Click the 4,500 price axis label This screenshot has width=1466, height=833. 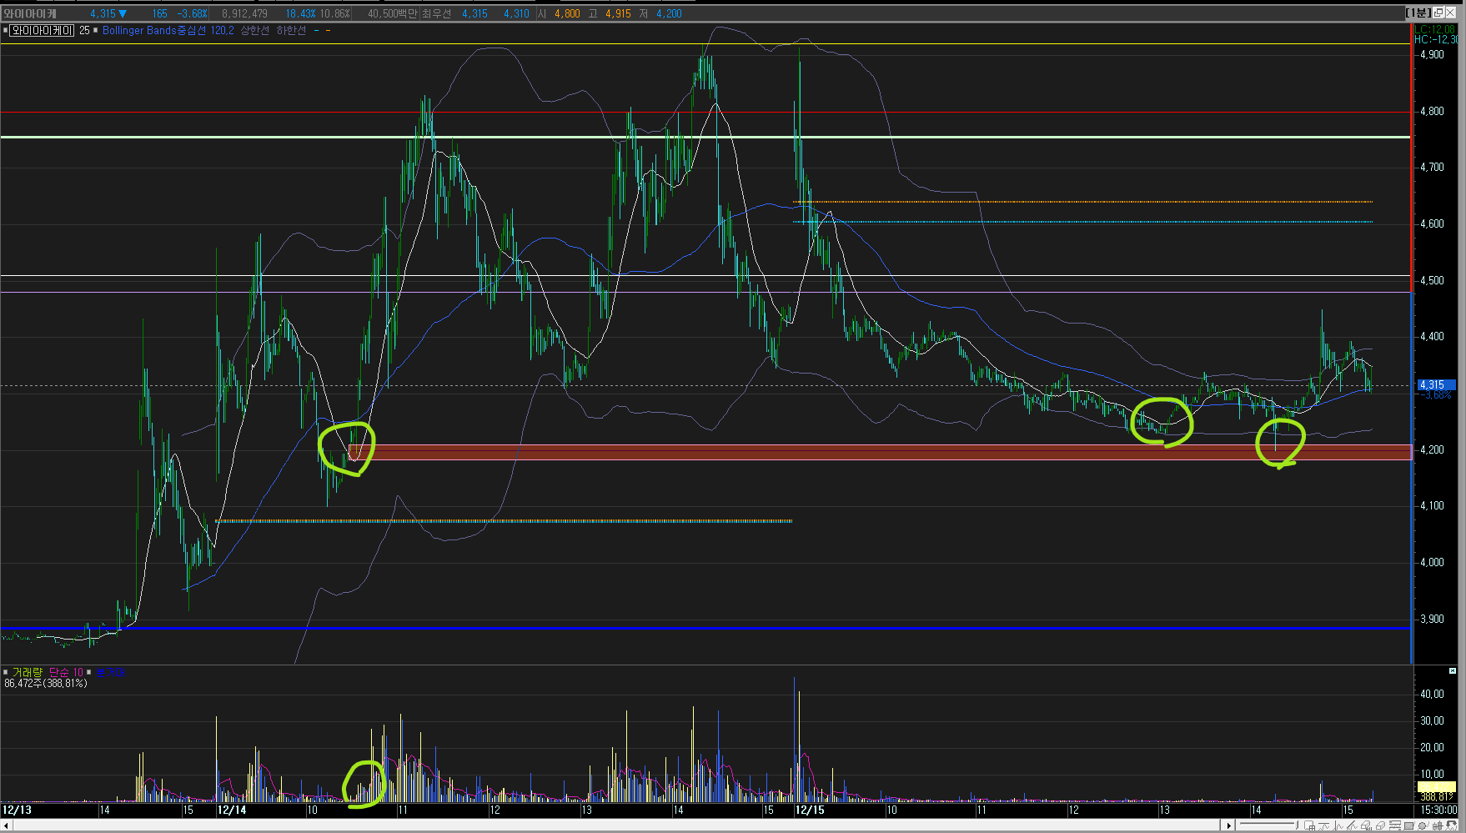1432,280
